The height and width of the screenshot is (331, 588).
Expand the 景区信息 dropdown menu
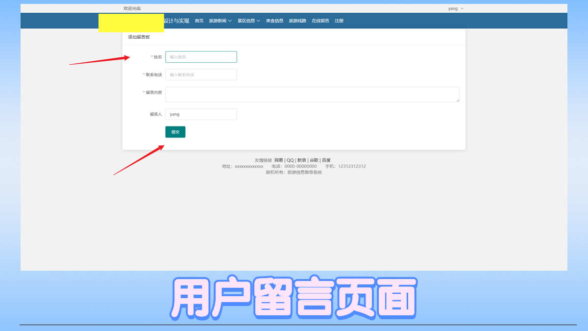tap(249, 21)
